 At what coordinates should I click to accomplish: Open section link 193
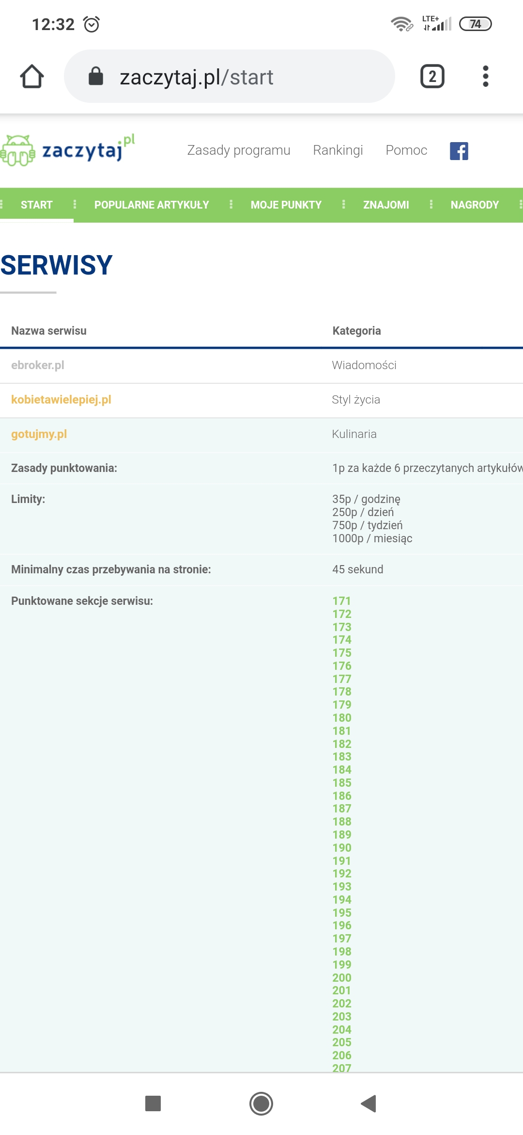pos(341,887)
